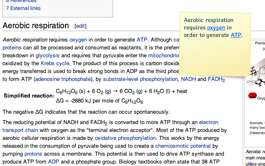Image resolution: width=265 pixels, height=166 pixels.
Task: Follow the 'Krebs cycle' link
Action: [53, 63]
